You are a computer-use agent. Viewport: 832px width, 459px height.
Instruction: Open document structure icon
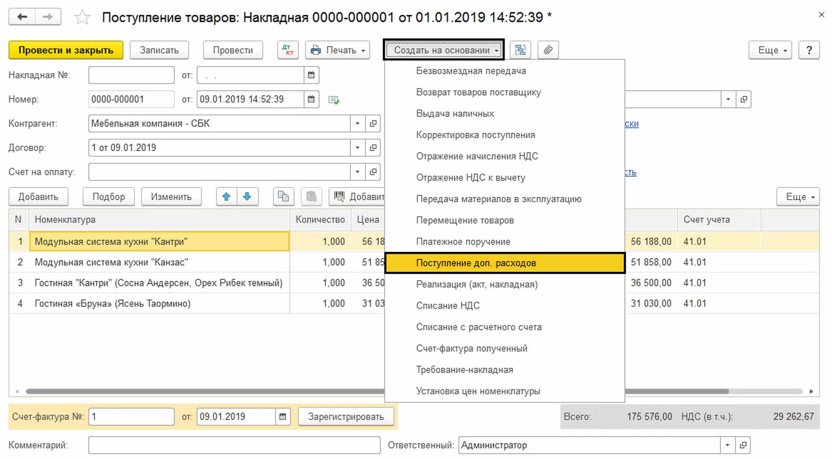(520, 50)
